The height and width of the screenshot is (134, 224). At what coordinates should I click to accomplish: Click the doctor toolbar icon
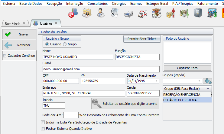[101, 13]
